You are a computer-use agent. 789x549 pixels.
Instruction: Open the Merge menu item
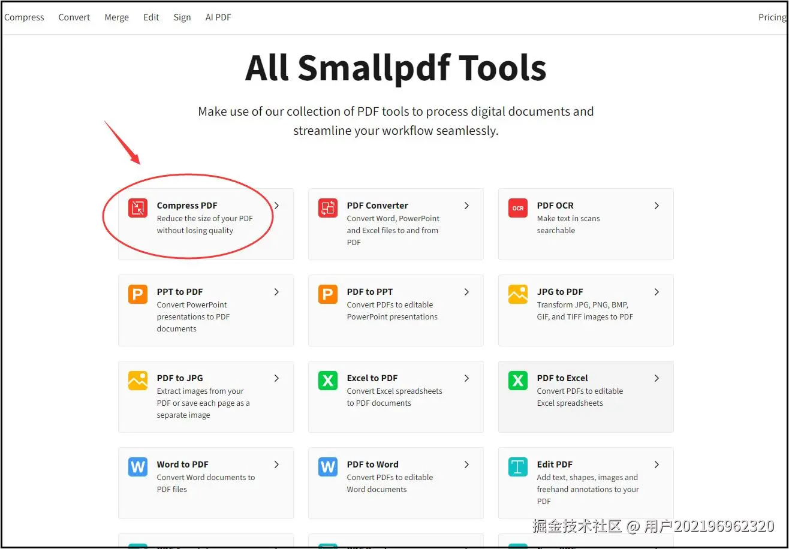[x=116, y=17]
